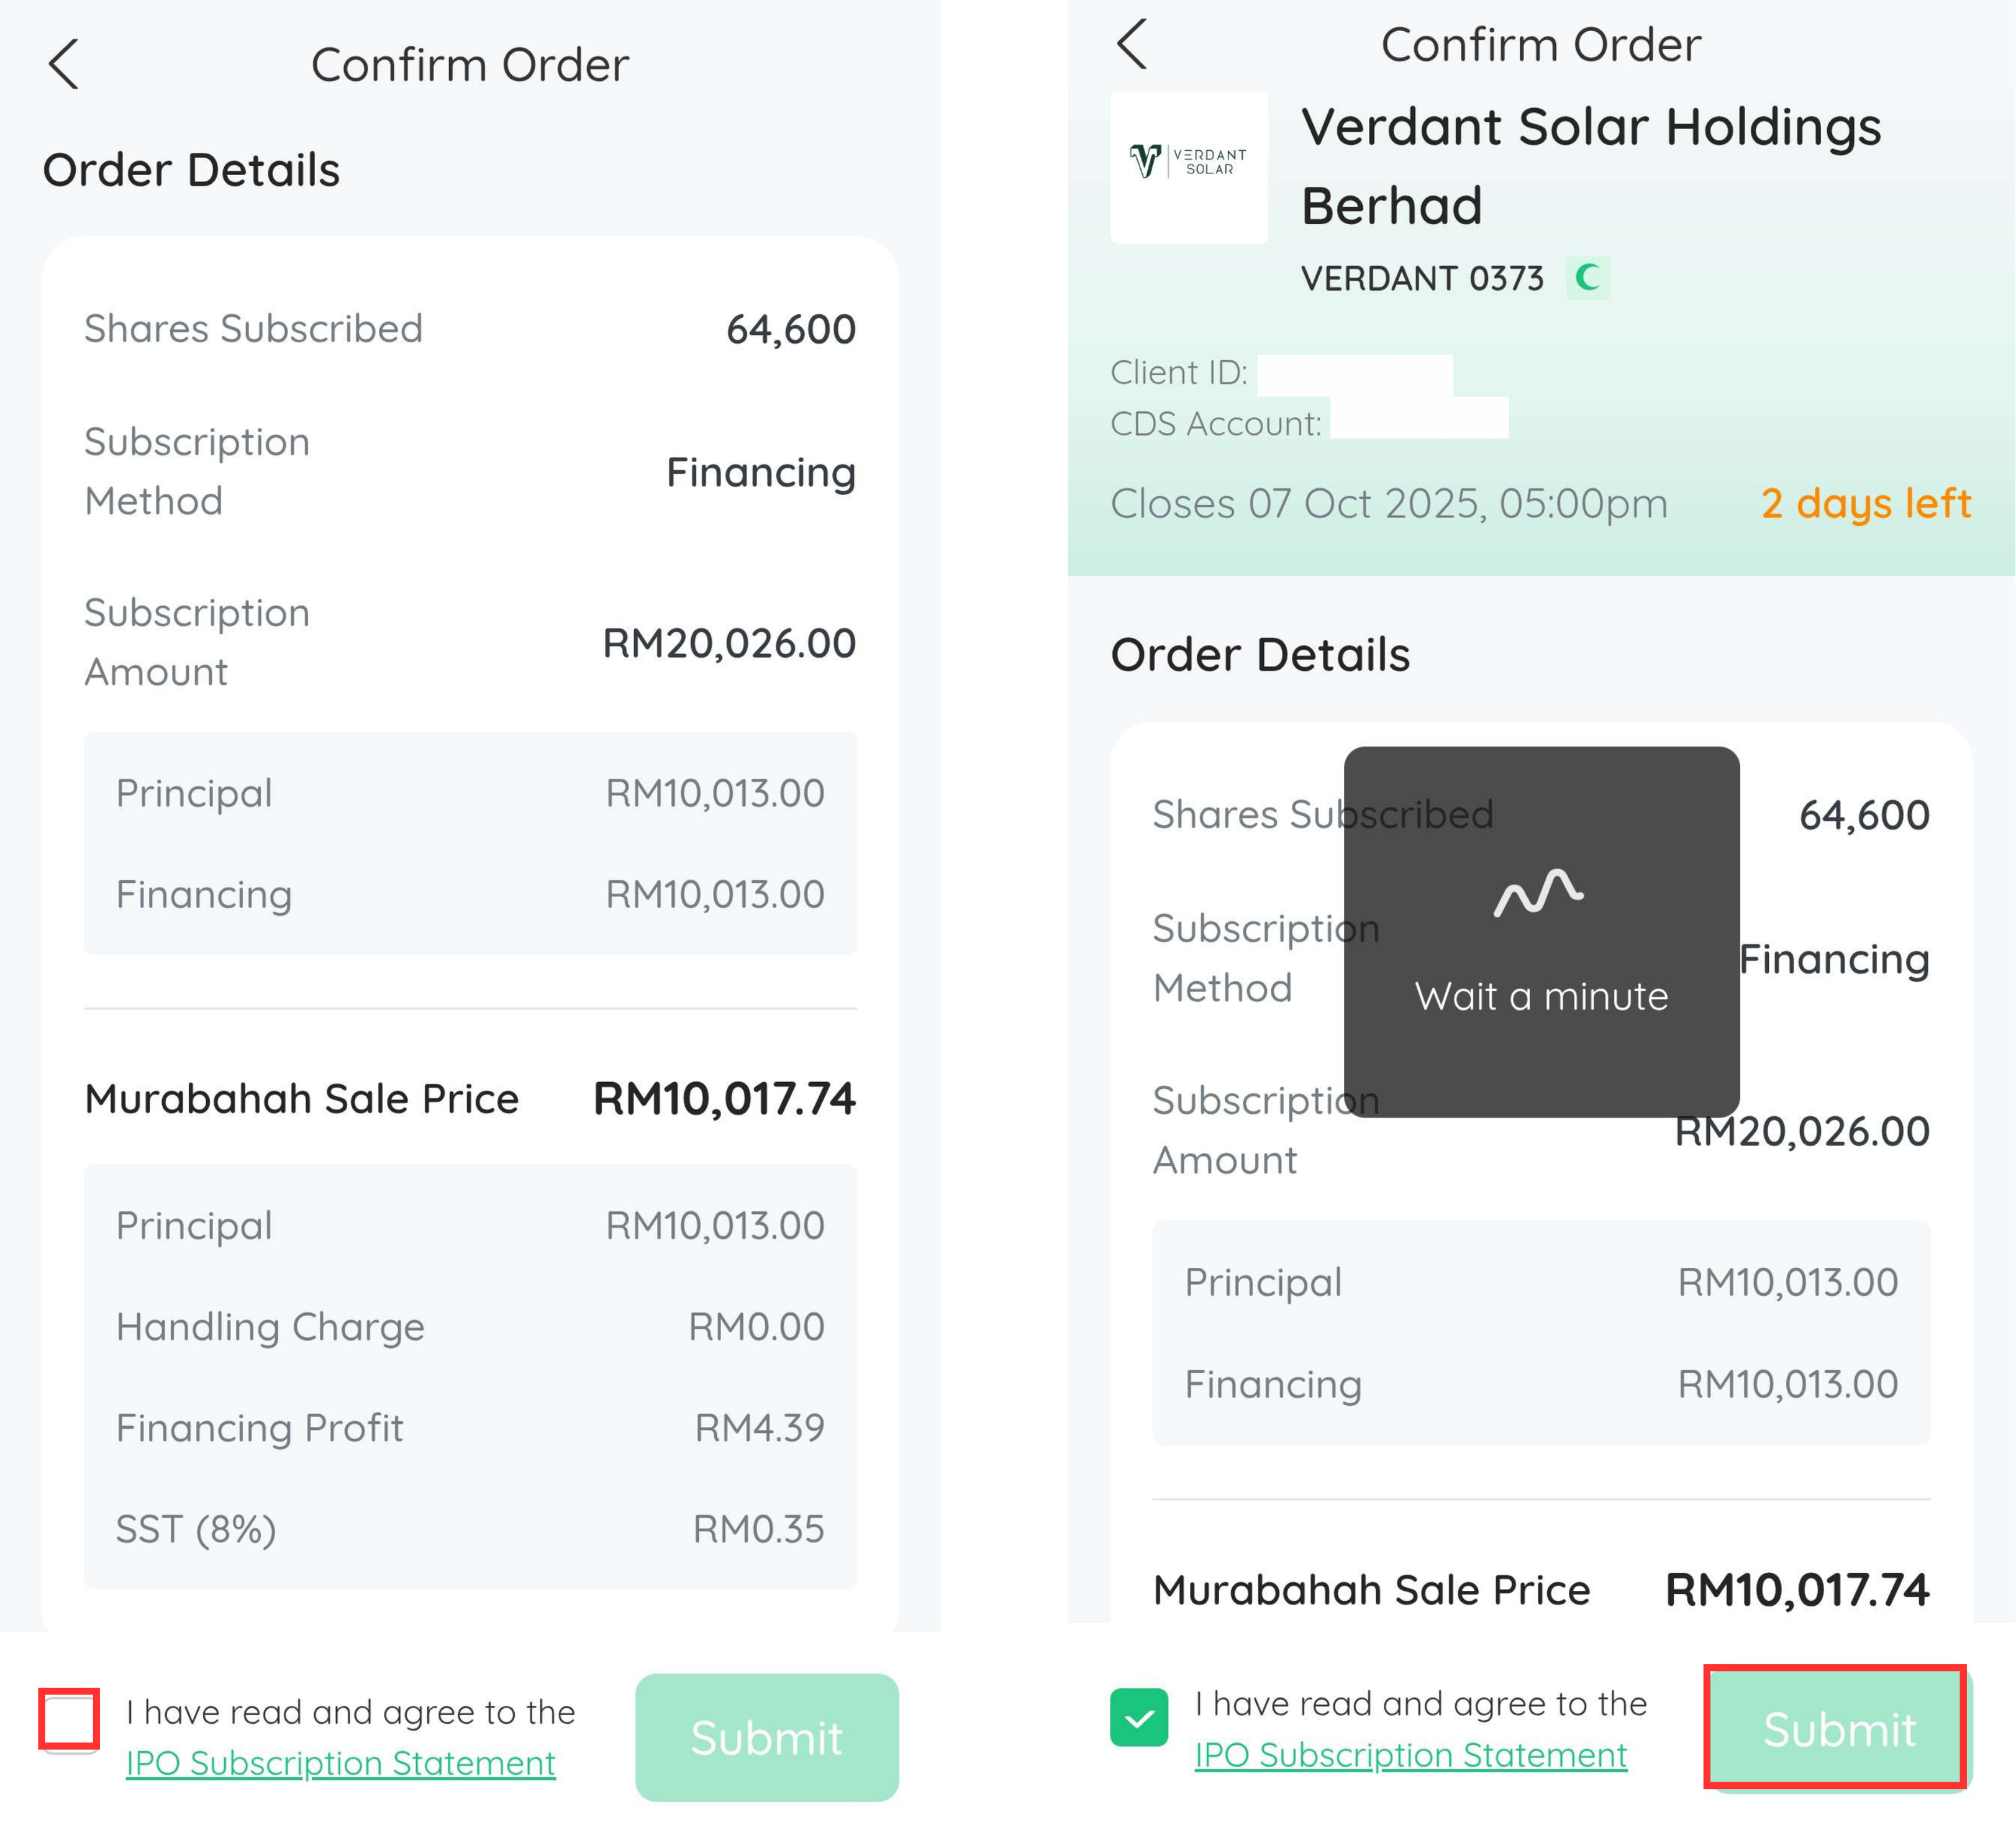Tap the squiggle loading icon

[x=1538, y=892]
